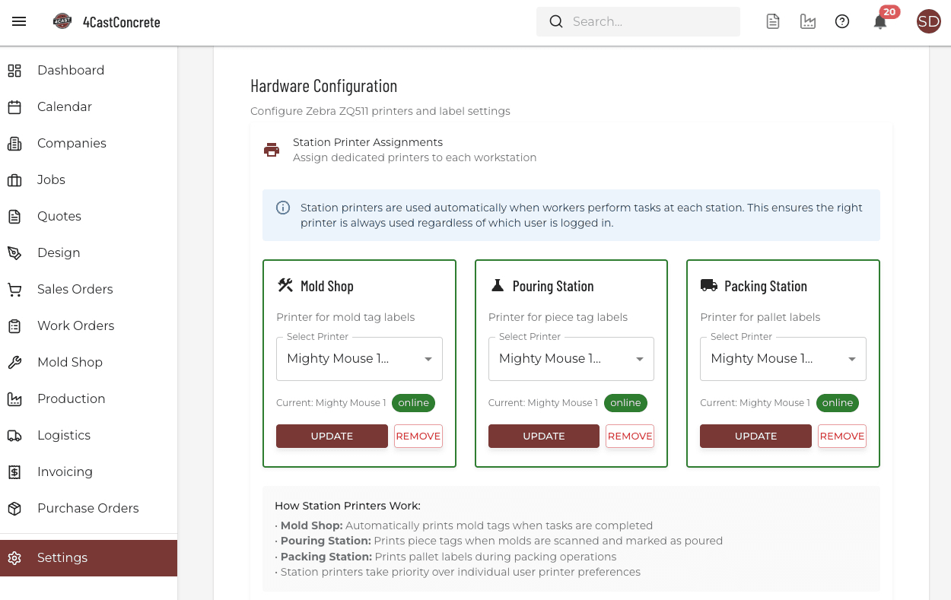The height and width of the screenshot is (600, 951).
Task: Click the SD user avatar
Action: tap(928, 22)
